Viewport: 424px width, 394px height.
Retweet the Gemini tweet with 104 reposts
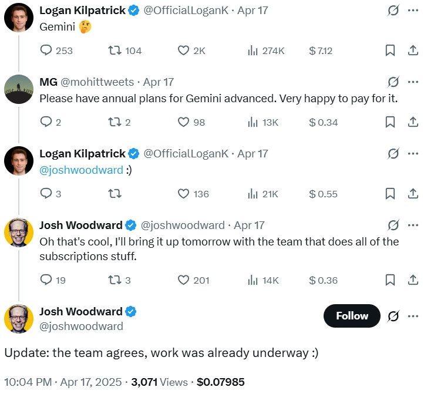click(115, 50)
